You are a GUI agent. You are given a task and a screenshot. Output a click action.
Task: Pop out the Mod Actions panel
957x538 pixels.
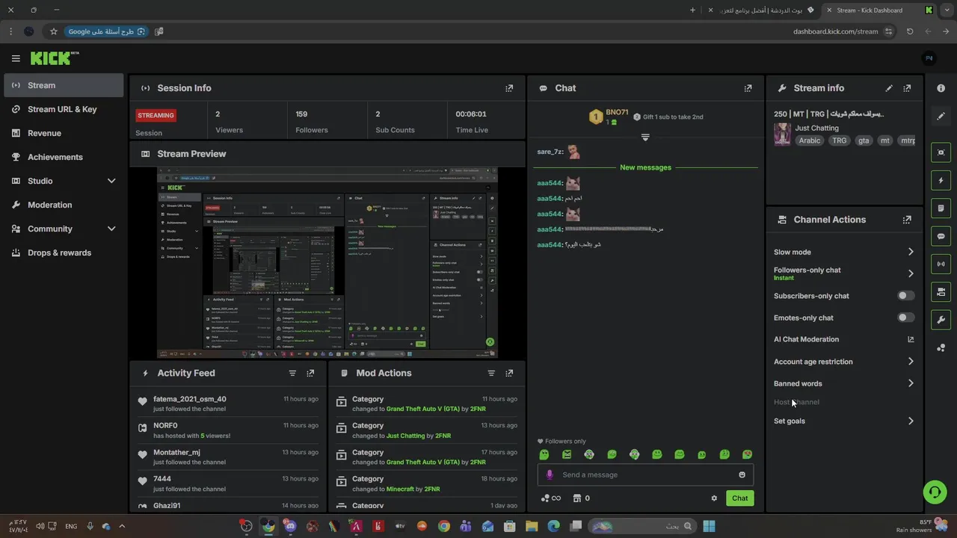point(509,373)
